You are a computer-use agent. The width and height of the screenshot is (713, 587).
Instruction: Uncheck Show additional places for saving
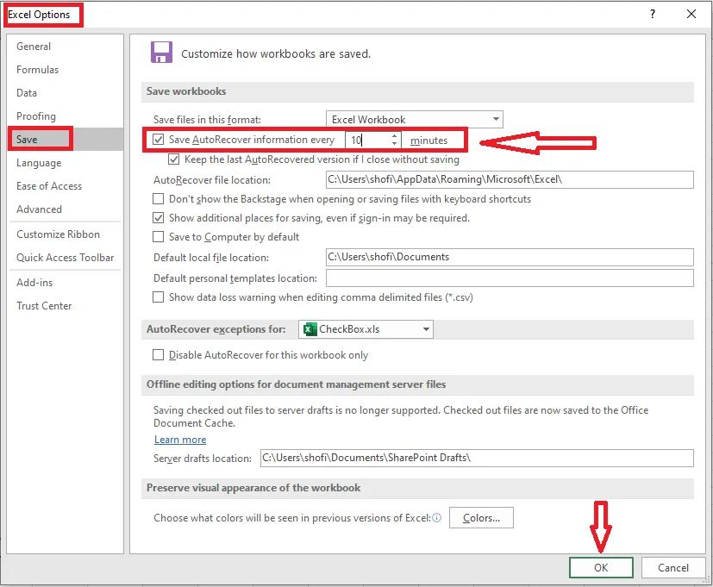158,218
